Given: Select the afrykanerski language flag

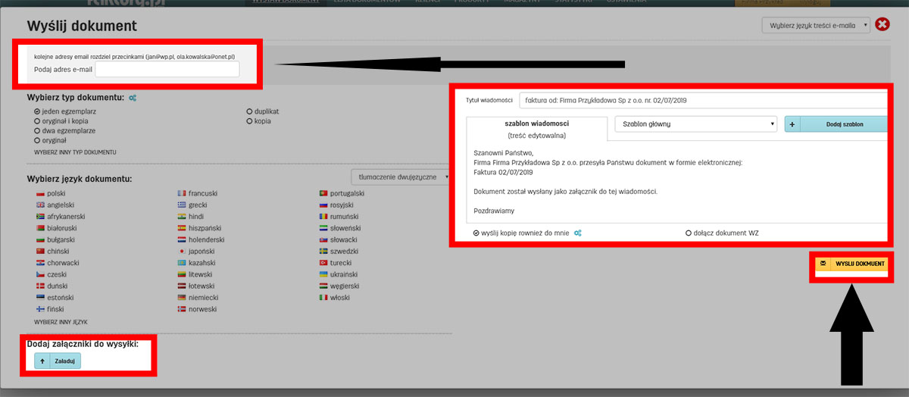Looking at the screenshot, I should click(x=40, y=216).
